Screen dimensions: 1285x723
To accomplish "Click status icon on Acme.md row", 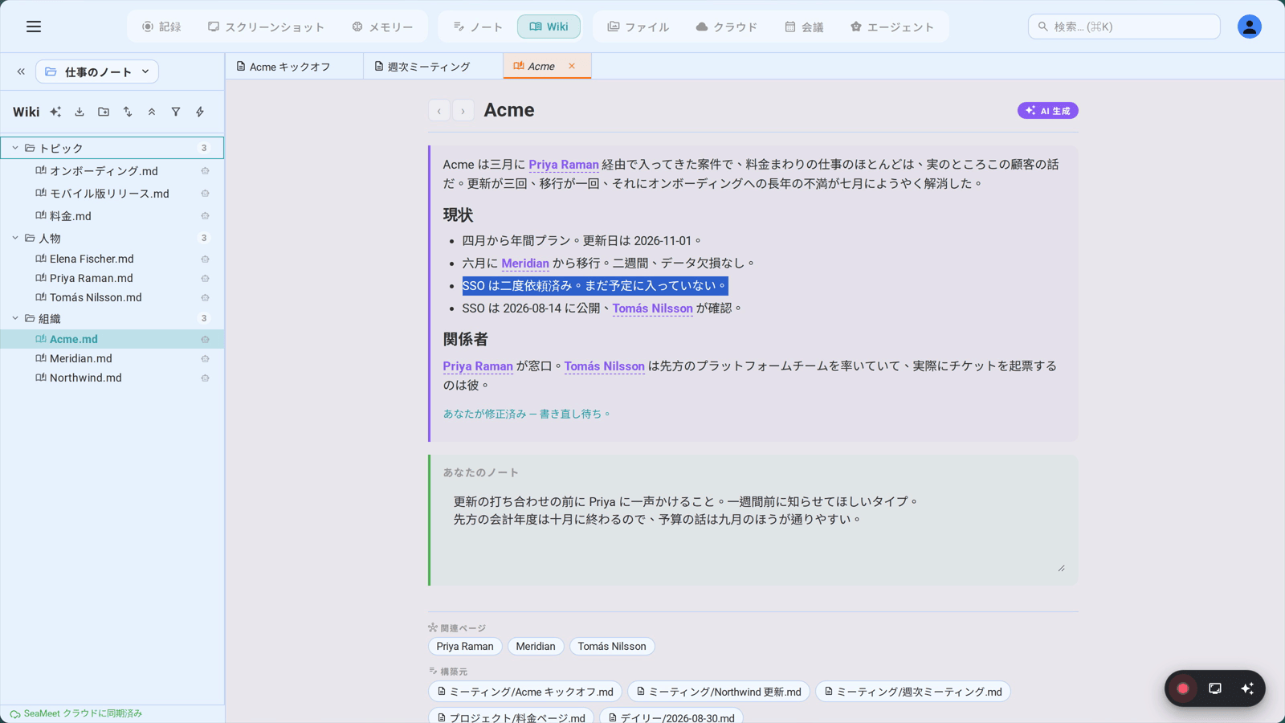I will click(x=205, y=340).
